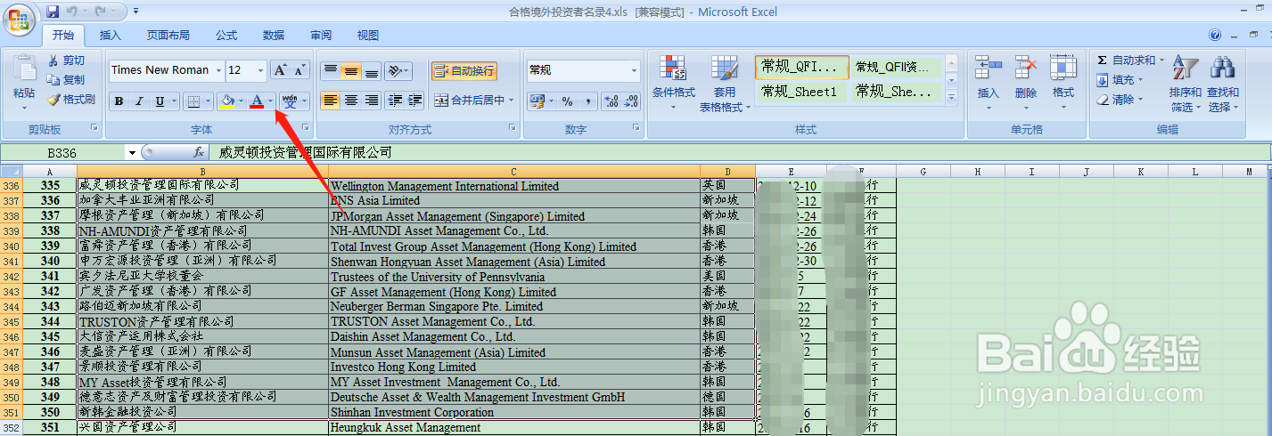The height and width of the screenshot is (436, 1272).
Task: Delete cells (删除)
Action: pyautogui.click(x=1026, y=82)
